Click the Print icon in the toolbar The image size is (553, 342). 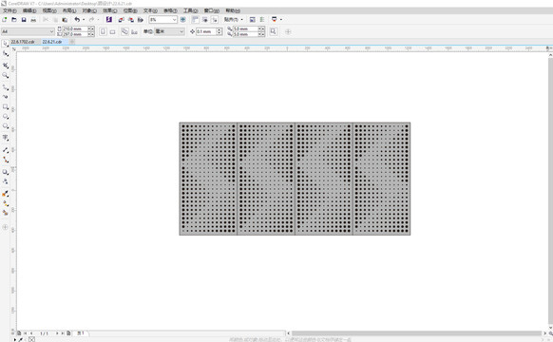33,20
